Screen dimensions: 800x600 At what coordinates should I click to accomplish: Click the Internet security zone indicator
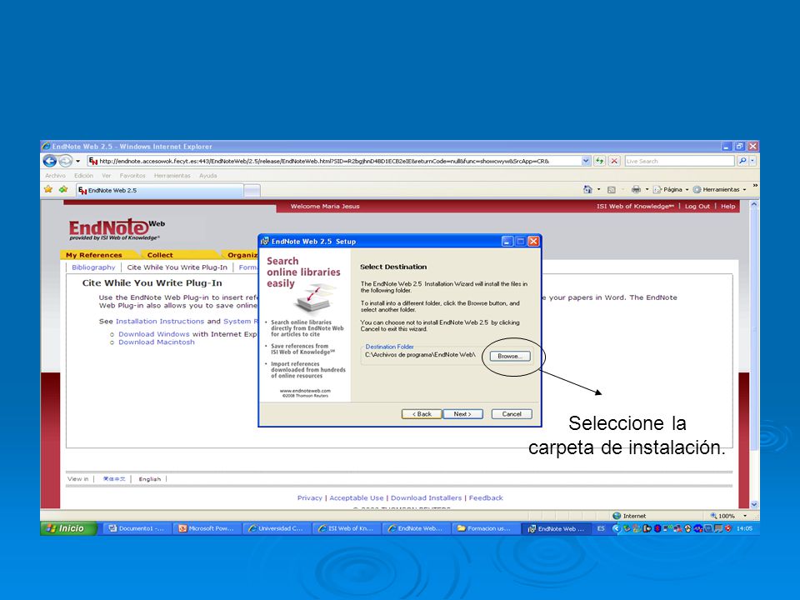coord(629,516)
